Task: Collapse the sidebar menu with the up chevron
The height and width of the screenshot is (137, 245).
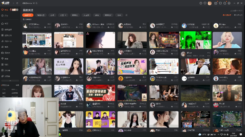Action: tap(10, 81)
